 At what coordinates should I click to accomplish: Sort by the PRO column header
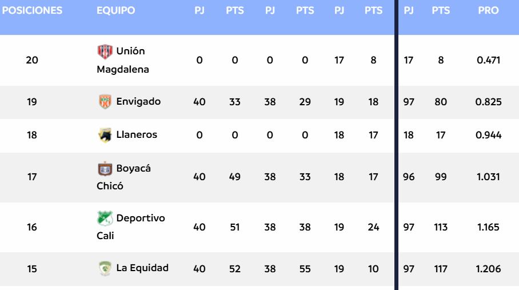(488, 10)
